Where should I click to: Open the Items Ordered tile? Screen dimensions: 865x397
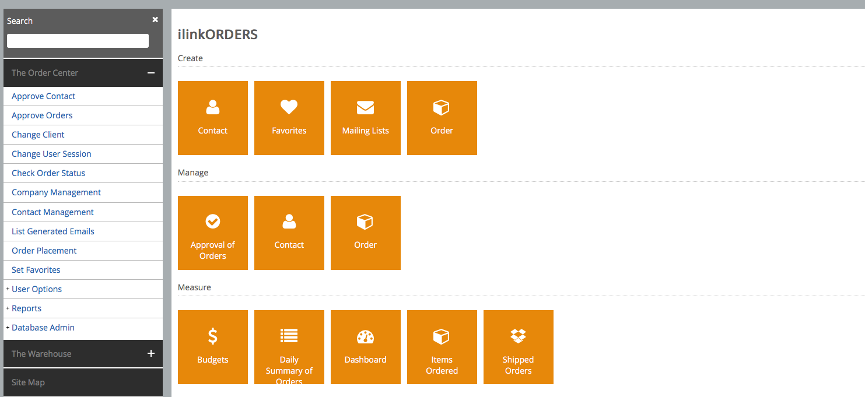pyautogui.click(x=442, y=347)
